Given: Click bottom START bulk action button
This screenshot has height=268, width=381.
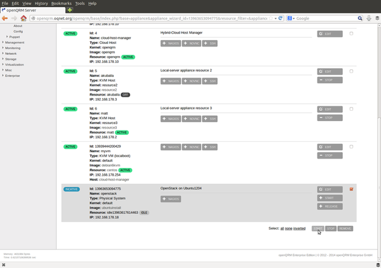Looking at the screenshot, I should pos(318,229).
